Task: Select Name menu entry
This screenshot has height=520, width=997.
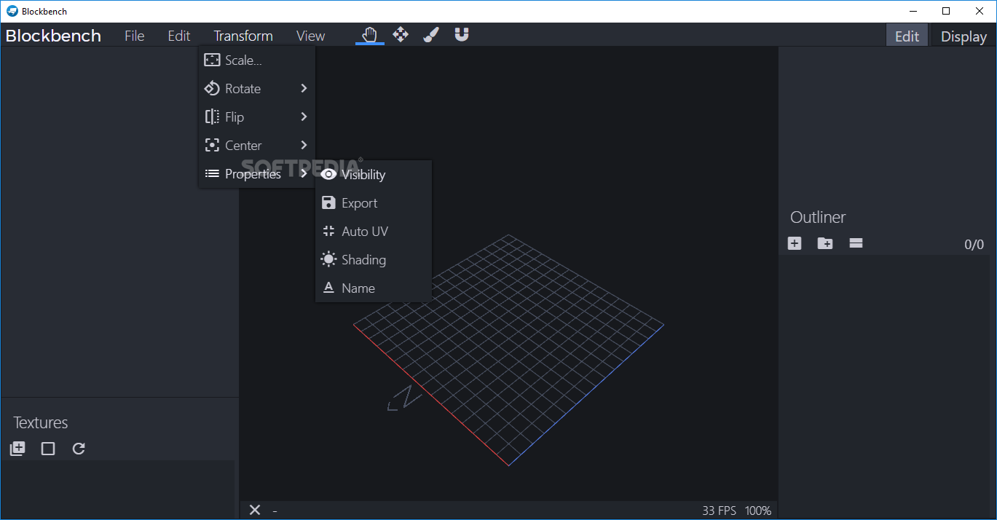Action: click(374, 288)
